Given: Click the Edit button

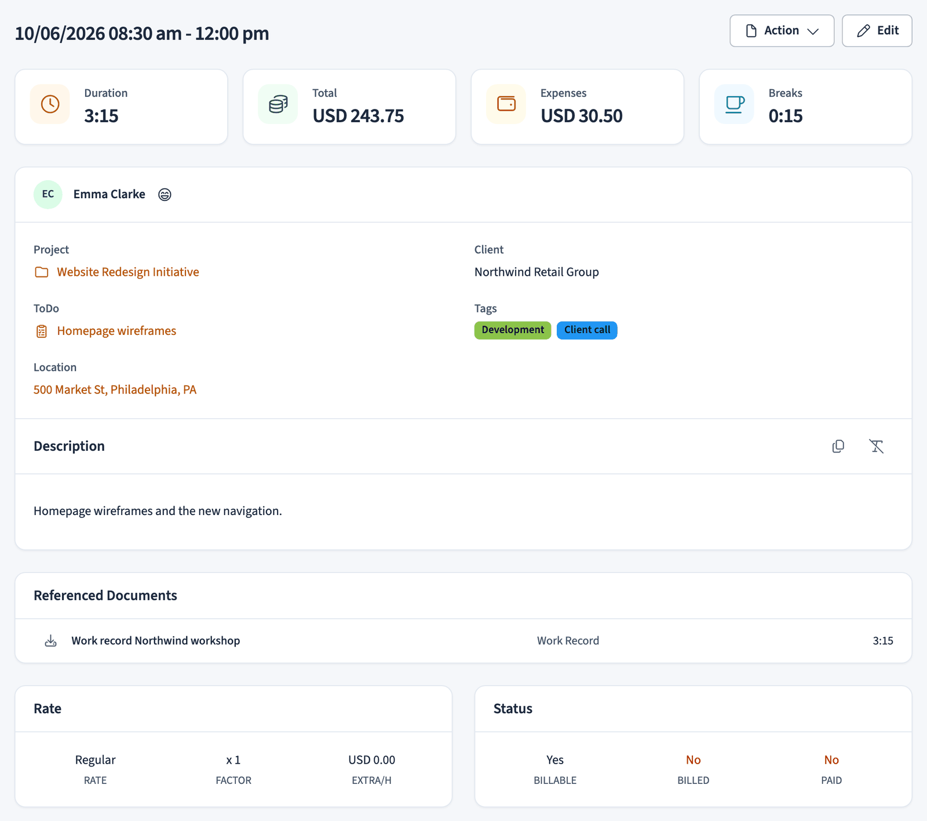Looking at the screenshot, I should [877, 31].
